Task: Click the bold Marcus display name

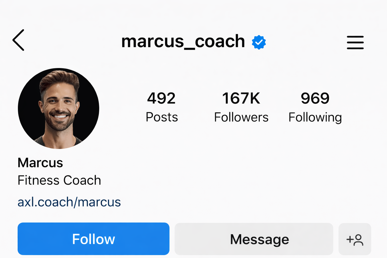Action: coord(40,163)
